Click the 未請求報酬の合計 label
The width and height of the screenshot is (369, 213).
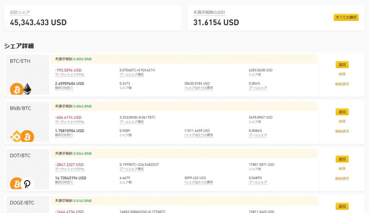(x=209, y=13)
